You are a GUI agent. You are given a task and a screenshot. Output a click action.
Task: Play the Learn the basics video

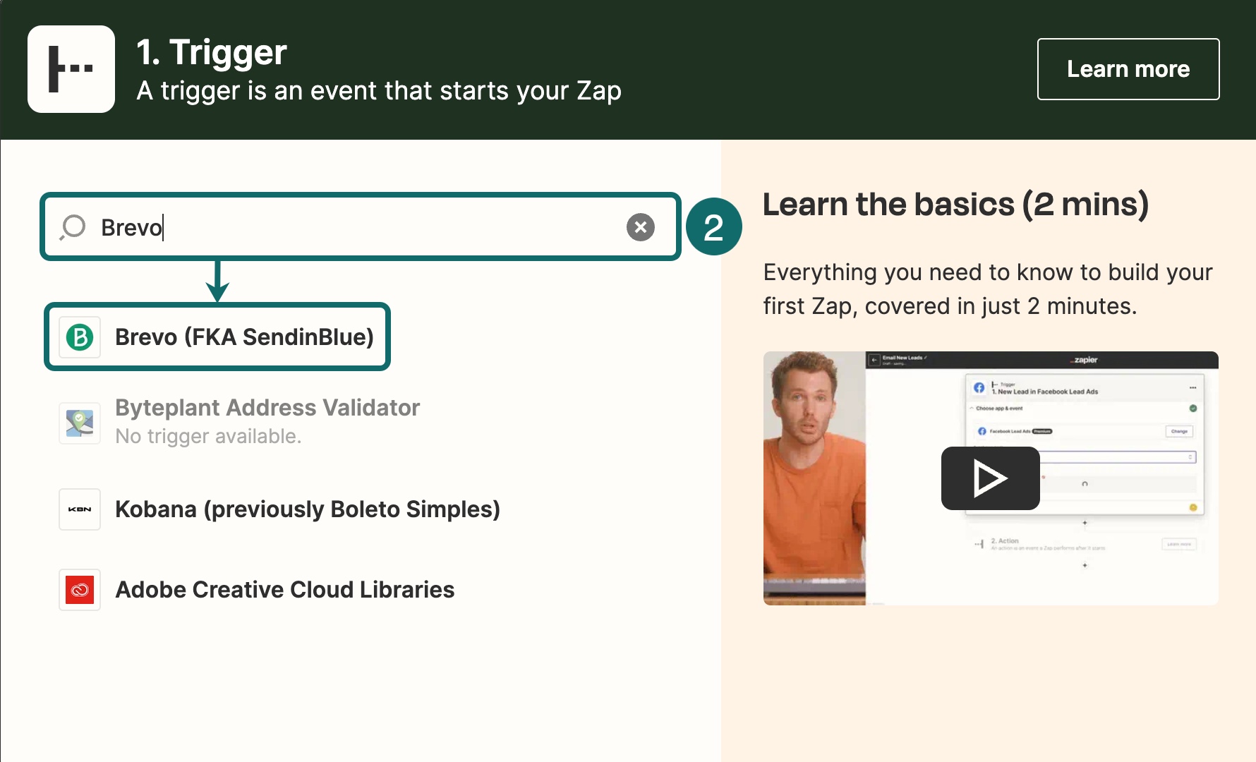990,478
